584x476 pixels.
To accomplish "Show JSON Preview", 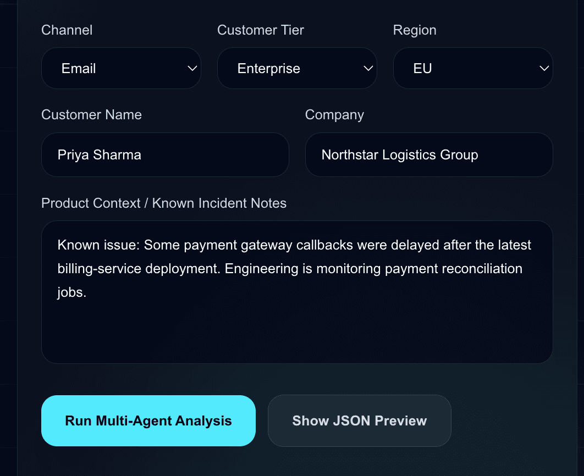I will [x=360, y=420].
